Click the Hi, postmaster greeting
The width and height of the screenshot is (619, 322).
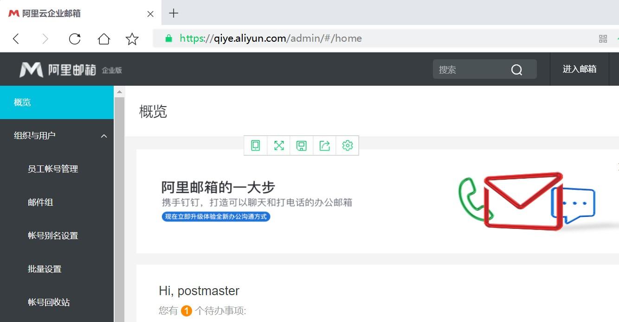pos(199,291)
